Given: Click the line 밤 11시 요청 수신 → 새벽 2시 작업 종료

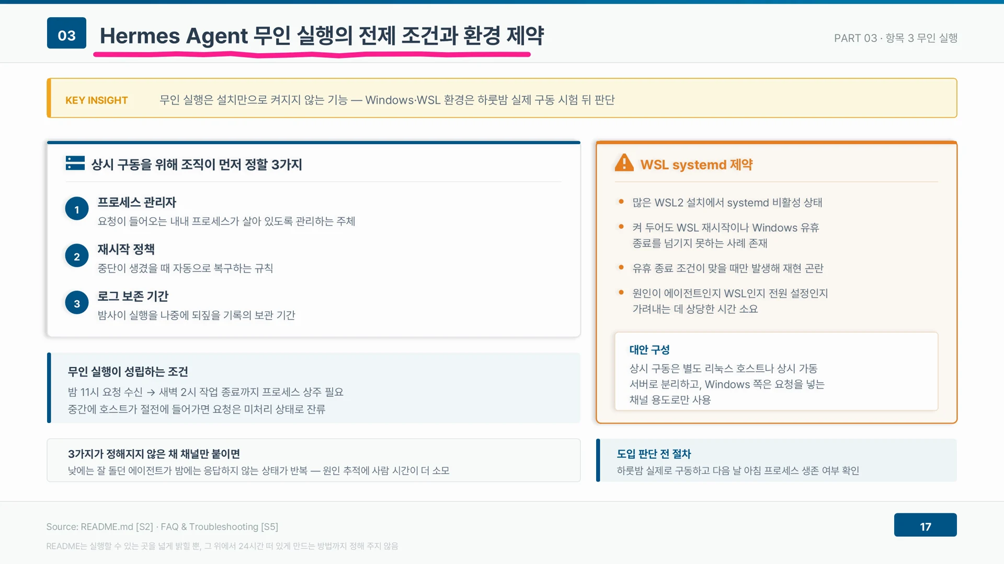Looking at the screenshot, I should point(206,392).
